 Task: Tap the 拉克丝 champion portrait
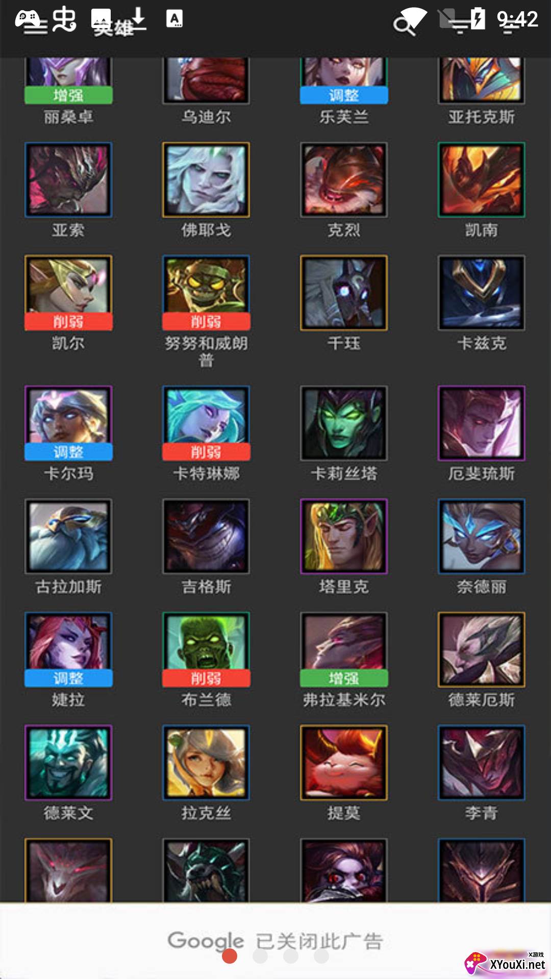[x=206, y=763]
